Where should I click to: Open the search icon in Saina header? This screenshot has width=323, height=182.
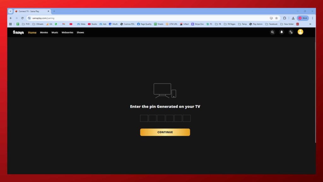point(273,32)
